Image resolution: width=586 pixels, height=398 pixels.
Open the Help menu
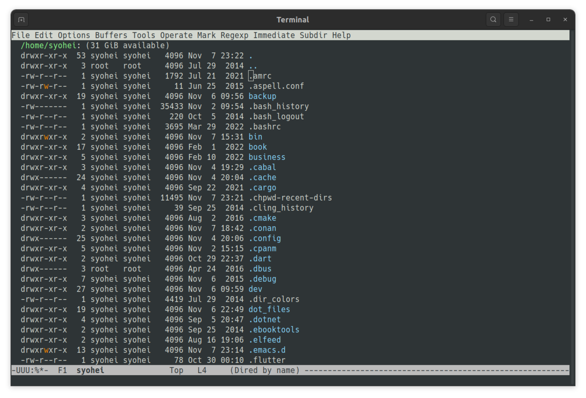[x=341, y=35]
